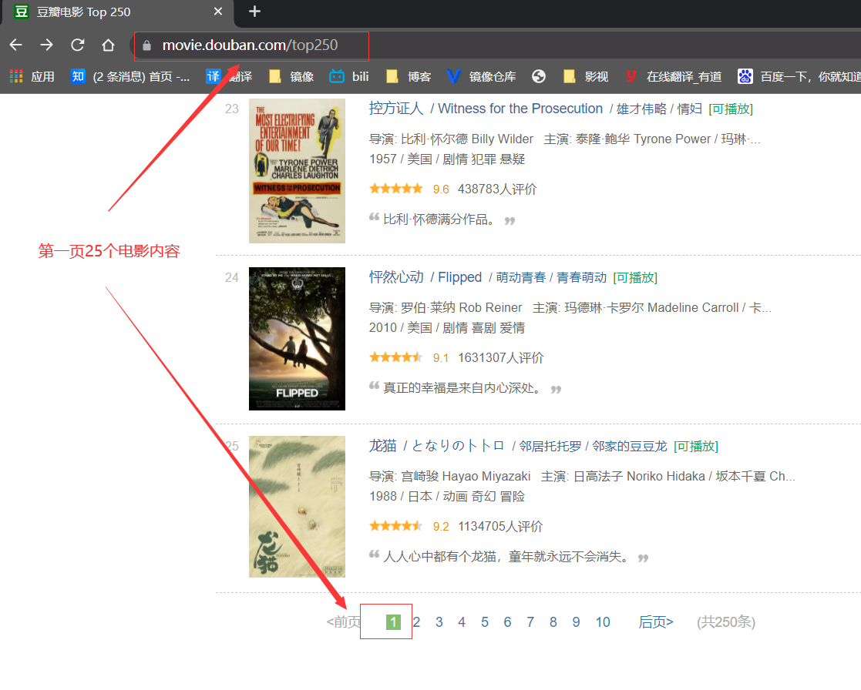Click the <前页 previous page link
This screenshot has width=861, height=690.
coord(344,622)
